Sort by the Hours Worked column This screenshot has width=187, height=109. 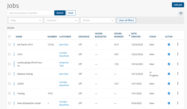coord(119,35)
